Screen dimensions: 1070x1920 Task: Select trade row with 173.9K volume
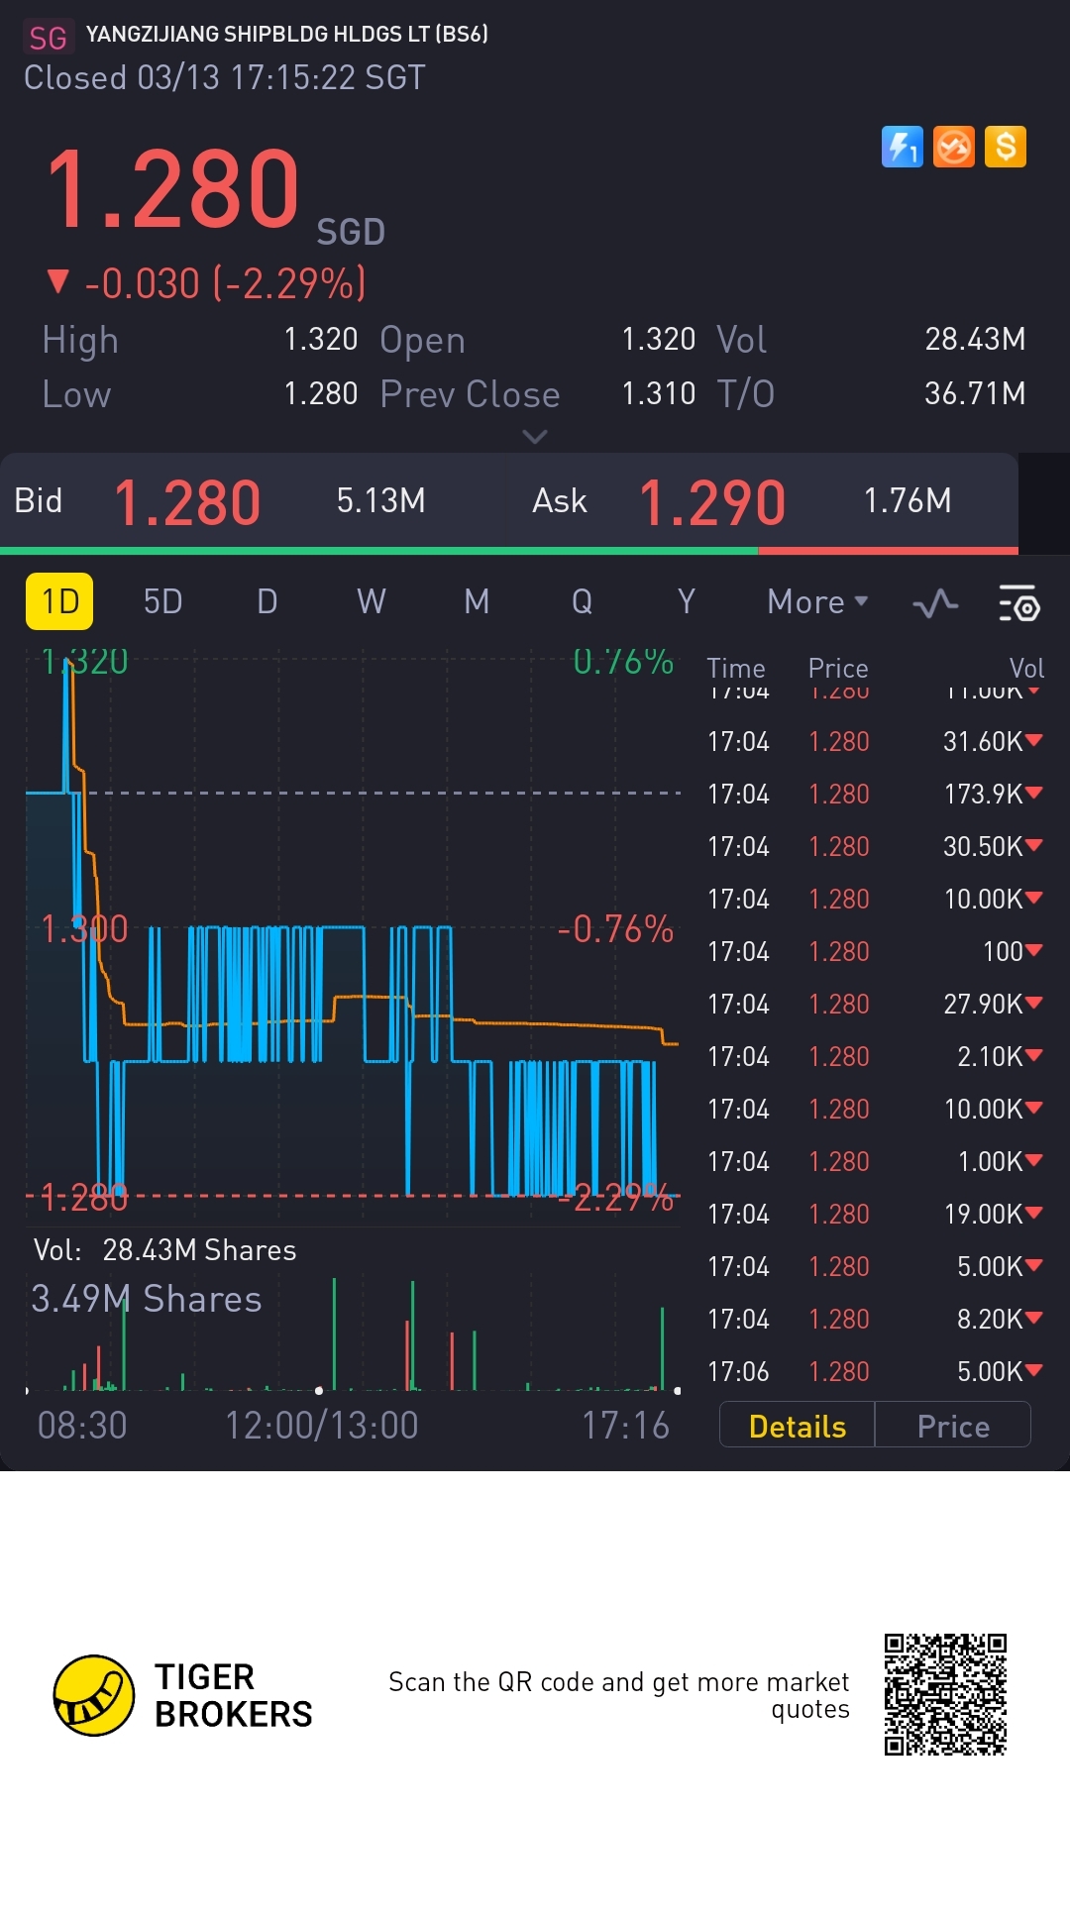[x=875, y=794]
